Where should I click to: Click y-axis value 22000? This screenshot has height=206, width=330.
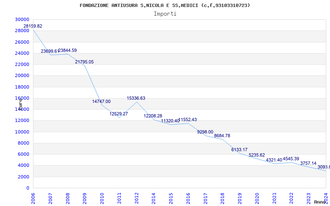point(22,64)
